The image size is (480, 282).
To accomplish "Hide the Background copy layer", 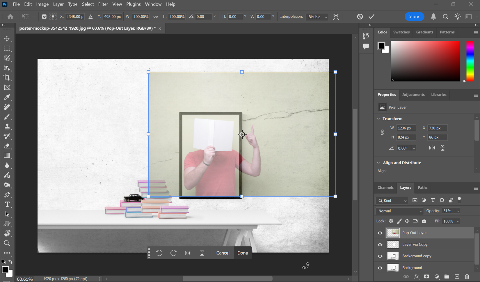I will coord(380,256).
